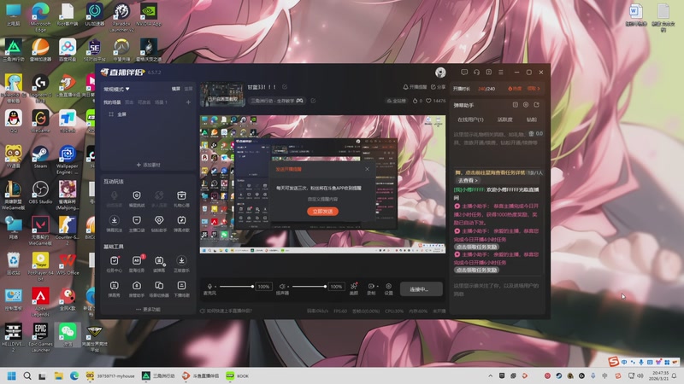Adjust the microphone volume slider
Screen dimensions: 684x384
pyautogui.click(x=236, y=287)
